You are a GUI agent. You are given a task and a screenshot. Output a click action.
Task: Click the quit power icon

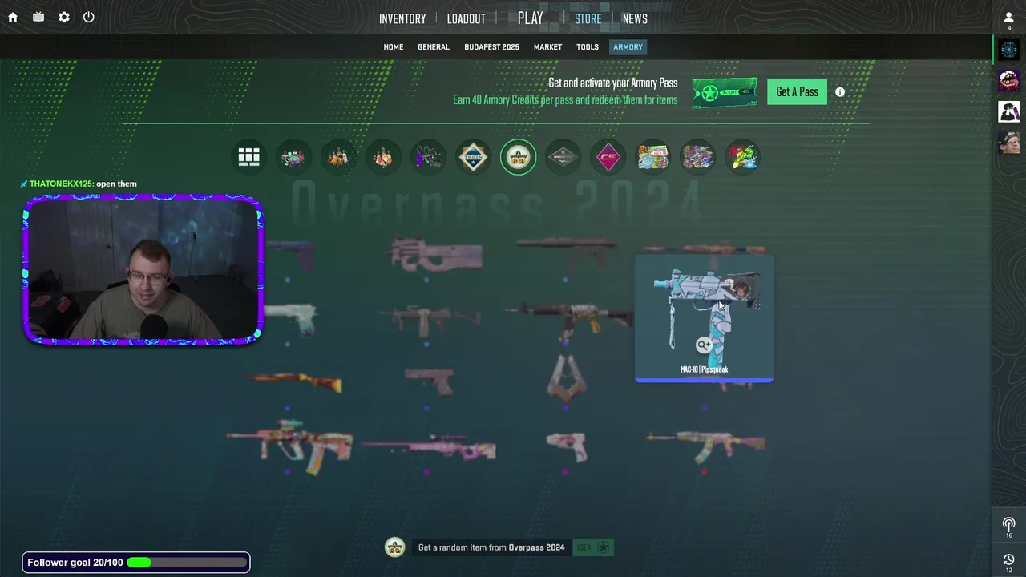coord(89,18)
